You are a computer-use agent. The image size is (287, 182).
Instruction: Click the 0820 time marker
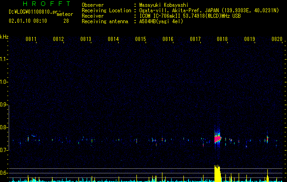[x=277, y=39]
